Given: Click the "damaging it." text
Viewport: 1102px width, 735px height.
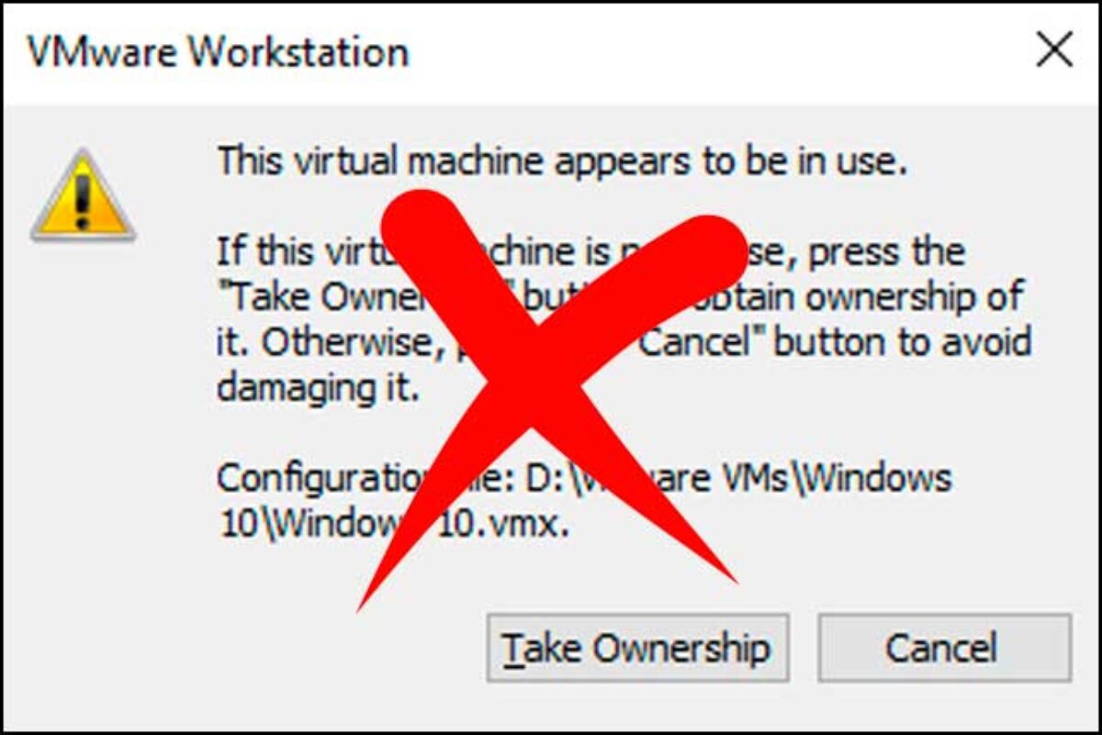Looking at the screenshot, I should tap(318, 386).
